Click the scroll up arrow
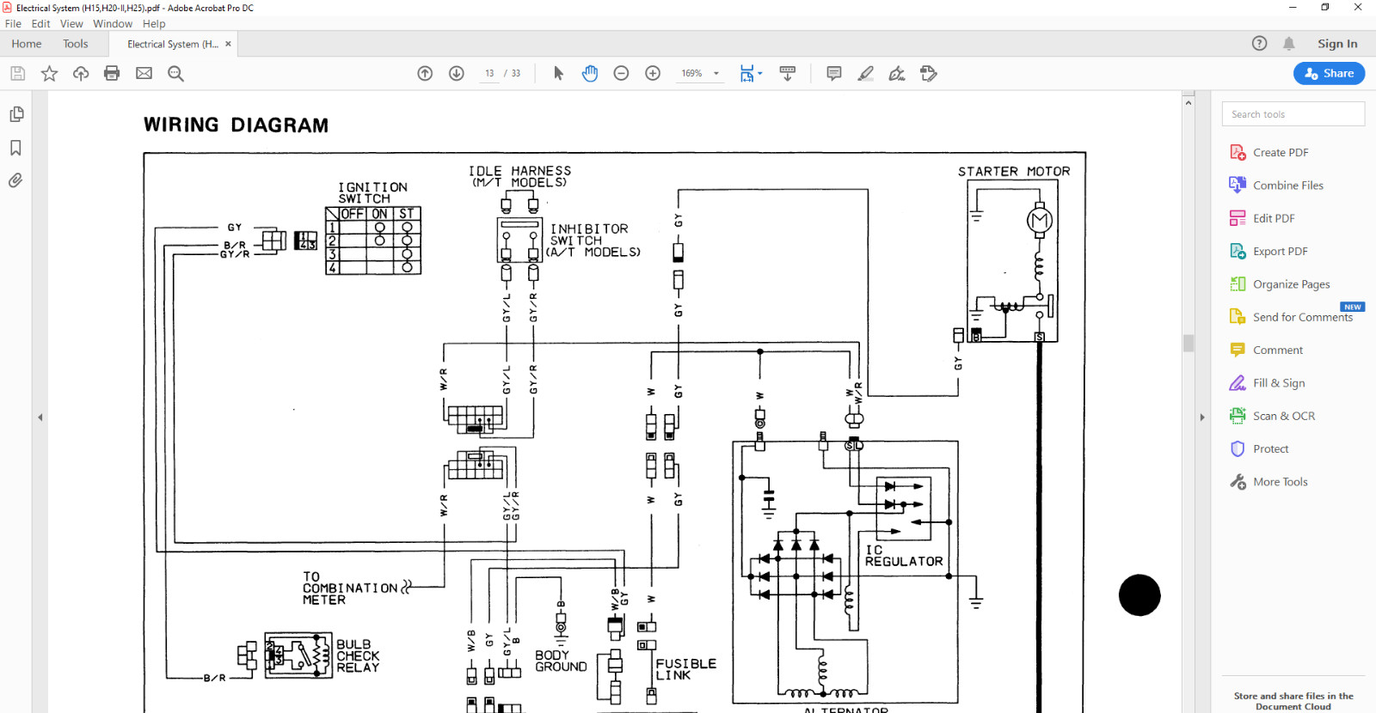Image resolution: width=1376 pixels, height=713 pixels. tap(1189, 102)
